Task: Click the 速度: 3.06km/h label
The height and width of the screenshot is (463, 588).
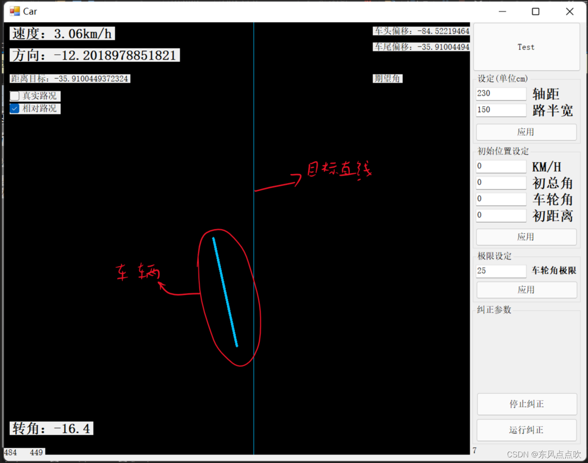Action: pos(62,34)
